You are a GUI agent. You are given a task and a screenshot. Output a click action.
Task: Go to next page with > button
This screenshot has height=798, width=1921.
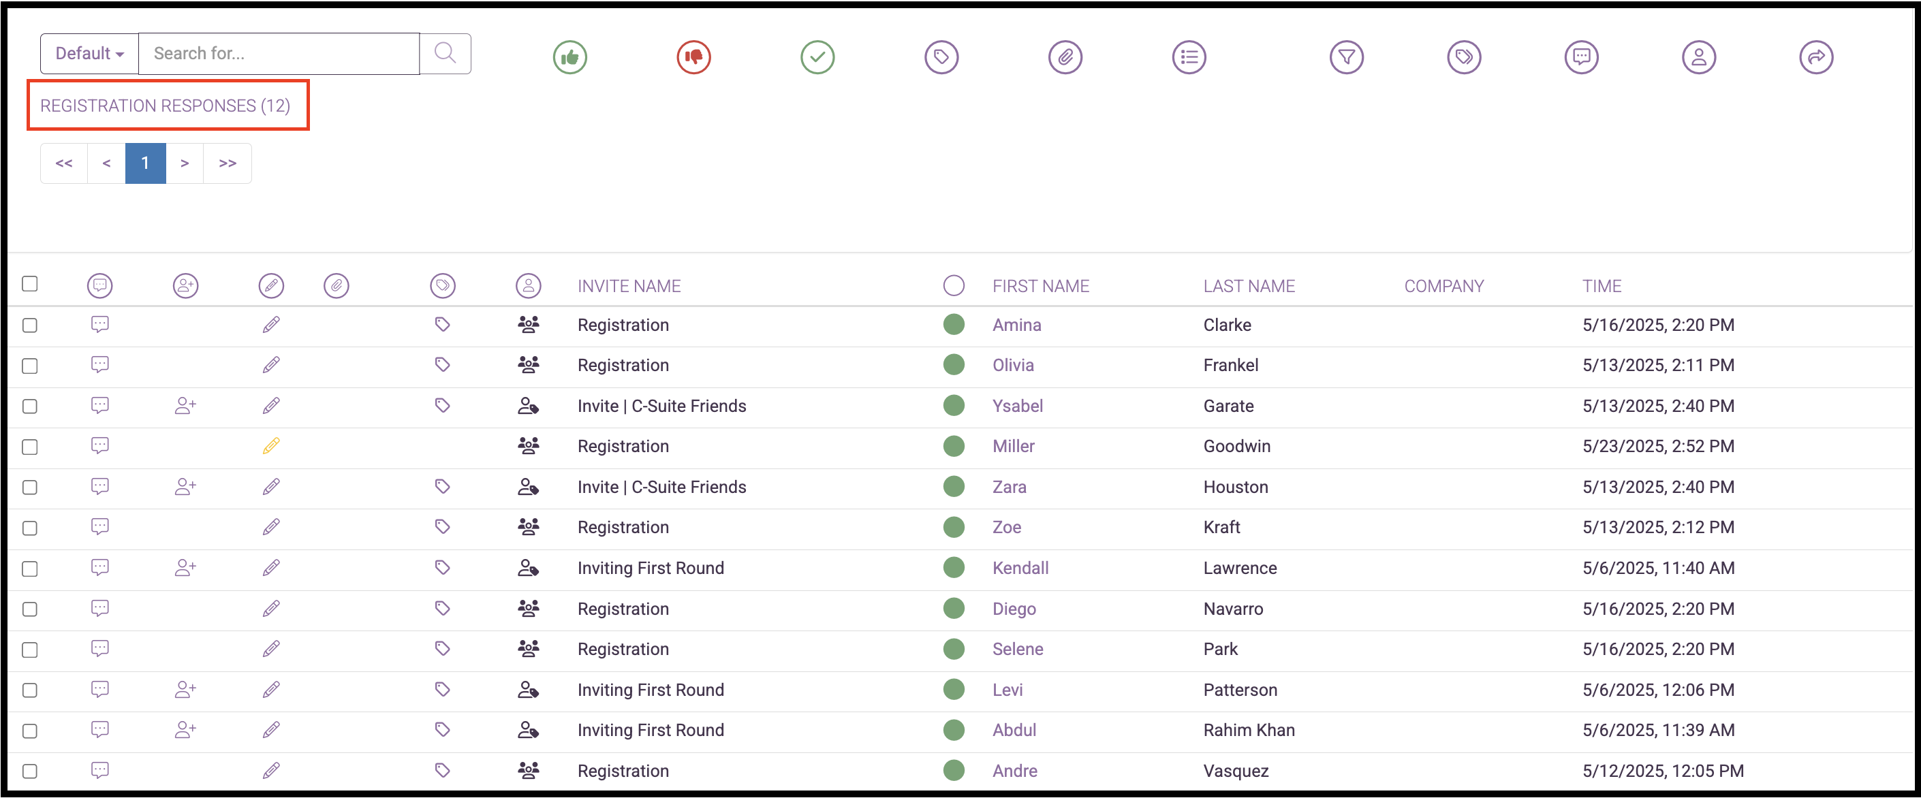[x=185, y=163]
